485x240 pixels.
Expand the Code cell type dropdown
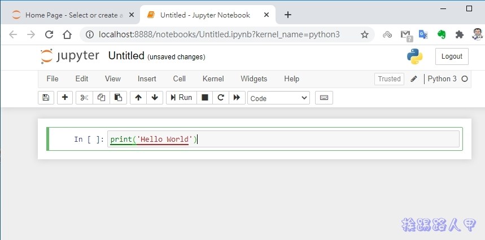coord(278,98)
